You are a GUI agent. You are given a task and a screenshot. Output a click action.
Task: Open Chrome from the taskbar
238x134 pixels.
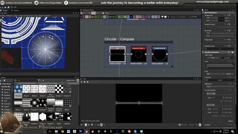pyautogui.click(x=62, y=131)
